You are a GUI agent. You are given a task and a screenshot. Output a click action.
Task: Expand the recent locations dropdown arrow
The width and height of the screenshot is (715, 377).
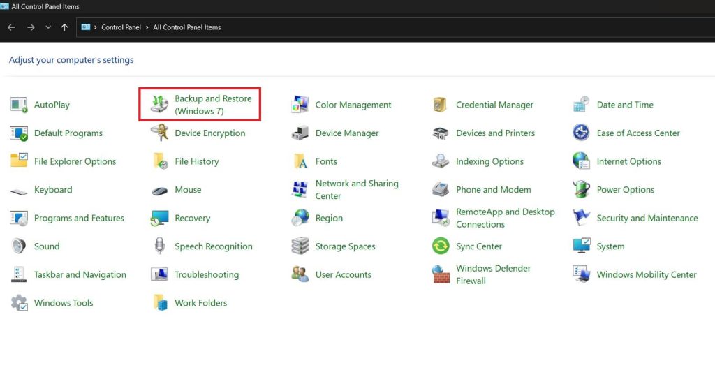[x=48, y=27]
